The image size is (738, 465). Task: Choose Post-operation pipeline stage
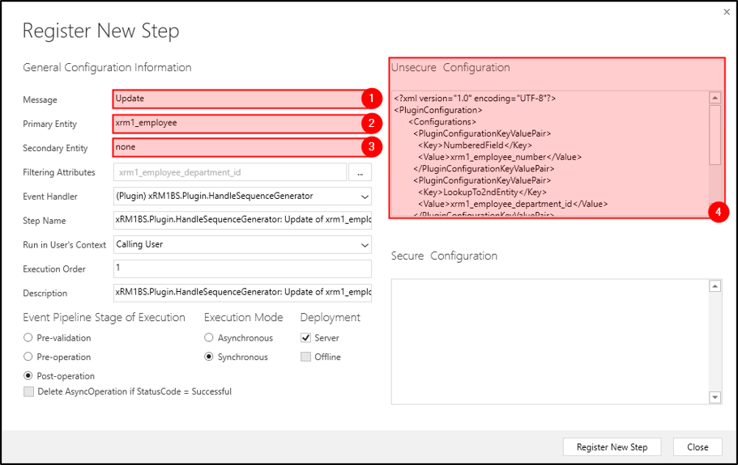pyautogui.click(x=28, y=376)
